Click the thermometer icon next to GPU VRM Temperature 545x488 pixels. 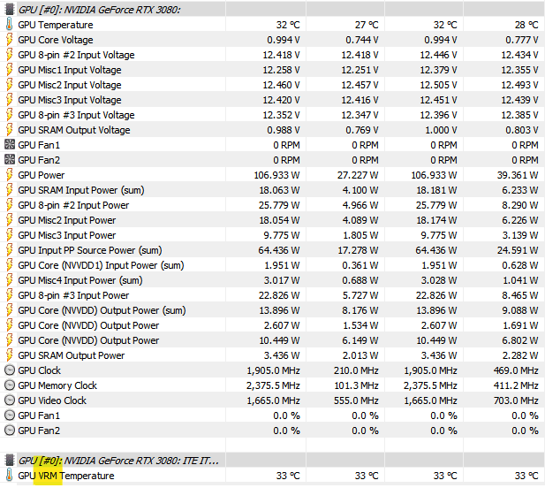(x=10, y=476)
